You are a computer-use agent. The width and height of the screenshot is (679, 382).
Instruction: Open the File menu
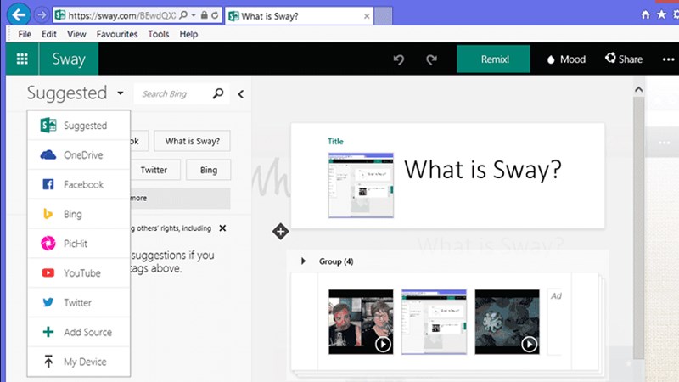25,34
